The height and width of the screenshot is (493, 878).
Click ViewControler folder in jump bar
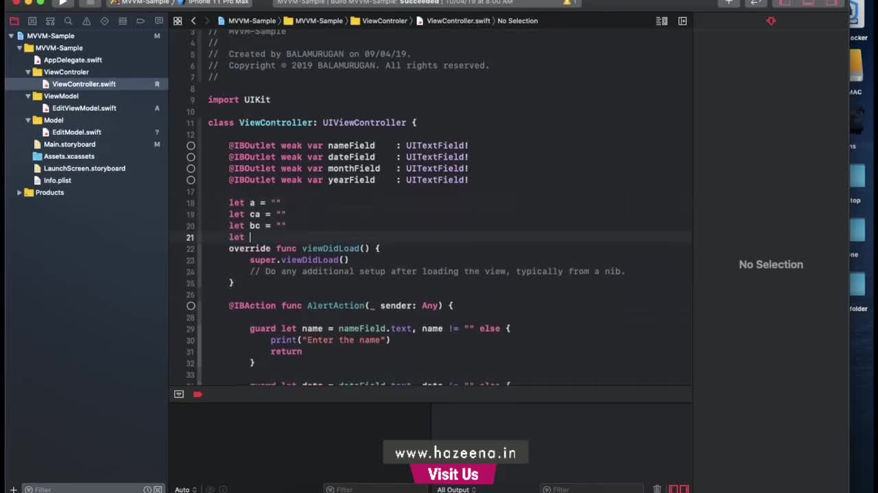[x=379, y=21]
